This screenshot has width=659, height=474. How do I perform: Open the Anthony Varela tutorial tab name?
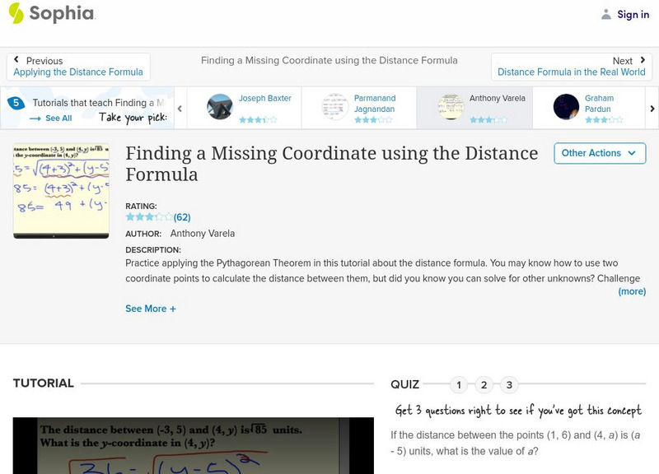498,98
